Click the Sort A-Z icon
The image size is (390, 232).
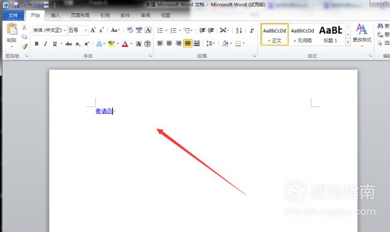coord(239,31)
